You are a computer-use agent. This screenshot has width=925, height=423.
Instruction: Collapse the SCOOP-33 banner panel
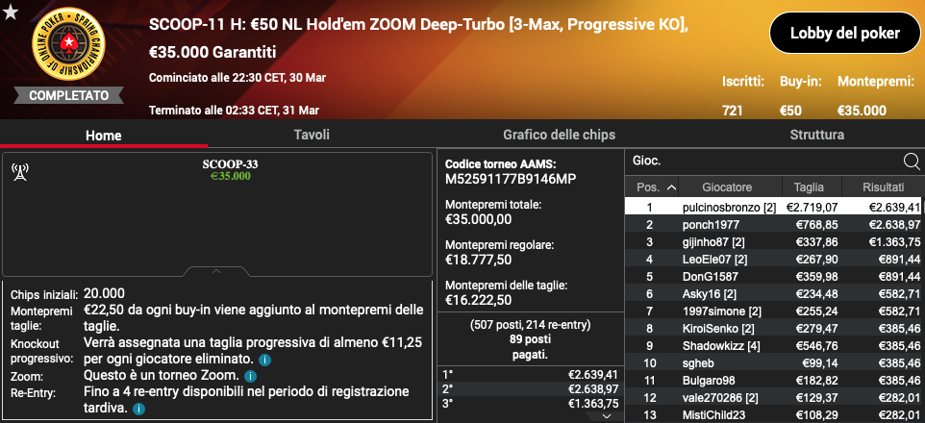[x=218, y=271]
